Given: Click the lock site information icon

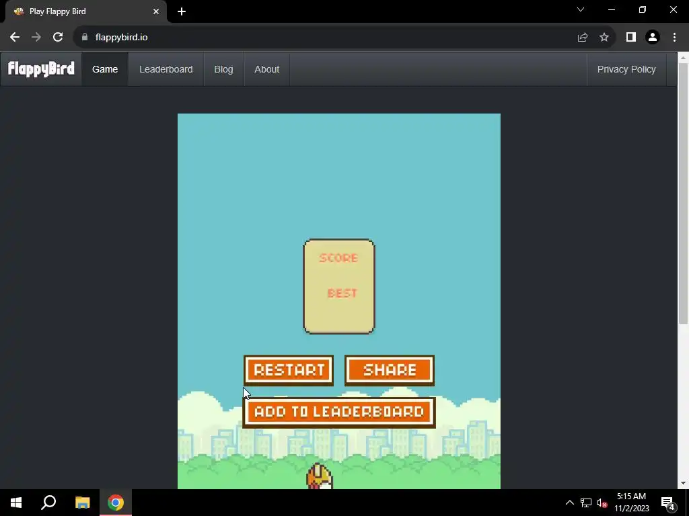Looking at the screenshot, I should pos(85,38).
